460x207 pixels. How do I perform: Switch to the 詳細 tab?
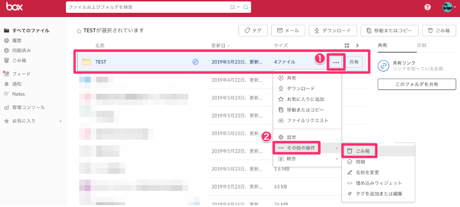(421, 45)
